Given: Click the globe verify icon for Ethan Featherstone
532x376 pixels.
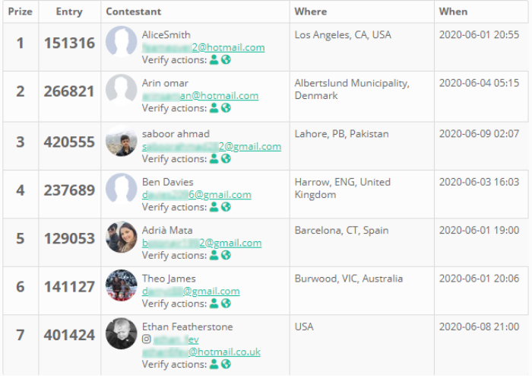Looking at the screenshot, I should click(x=226, y=364).
